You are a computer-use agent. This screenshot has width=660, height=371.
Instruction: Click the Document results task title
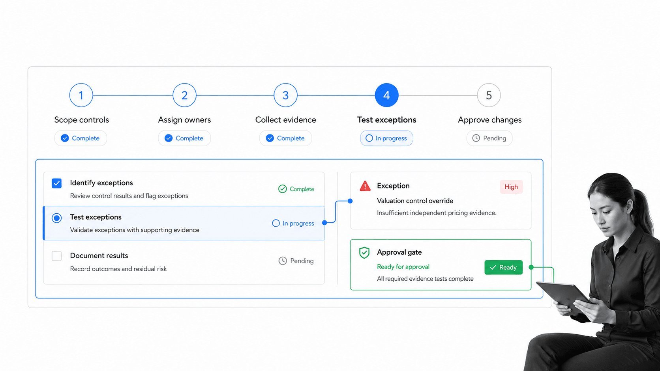(99, 255)
